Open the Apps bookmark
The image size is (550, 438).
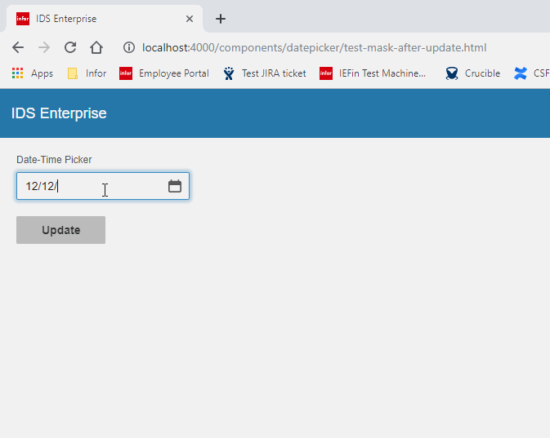(32, 73)
